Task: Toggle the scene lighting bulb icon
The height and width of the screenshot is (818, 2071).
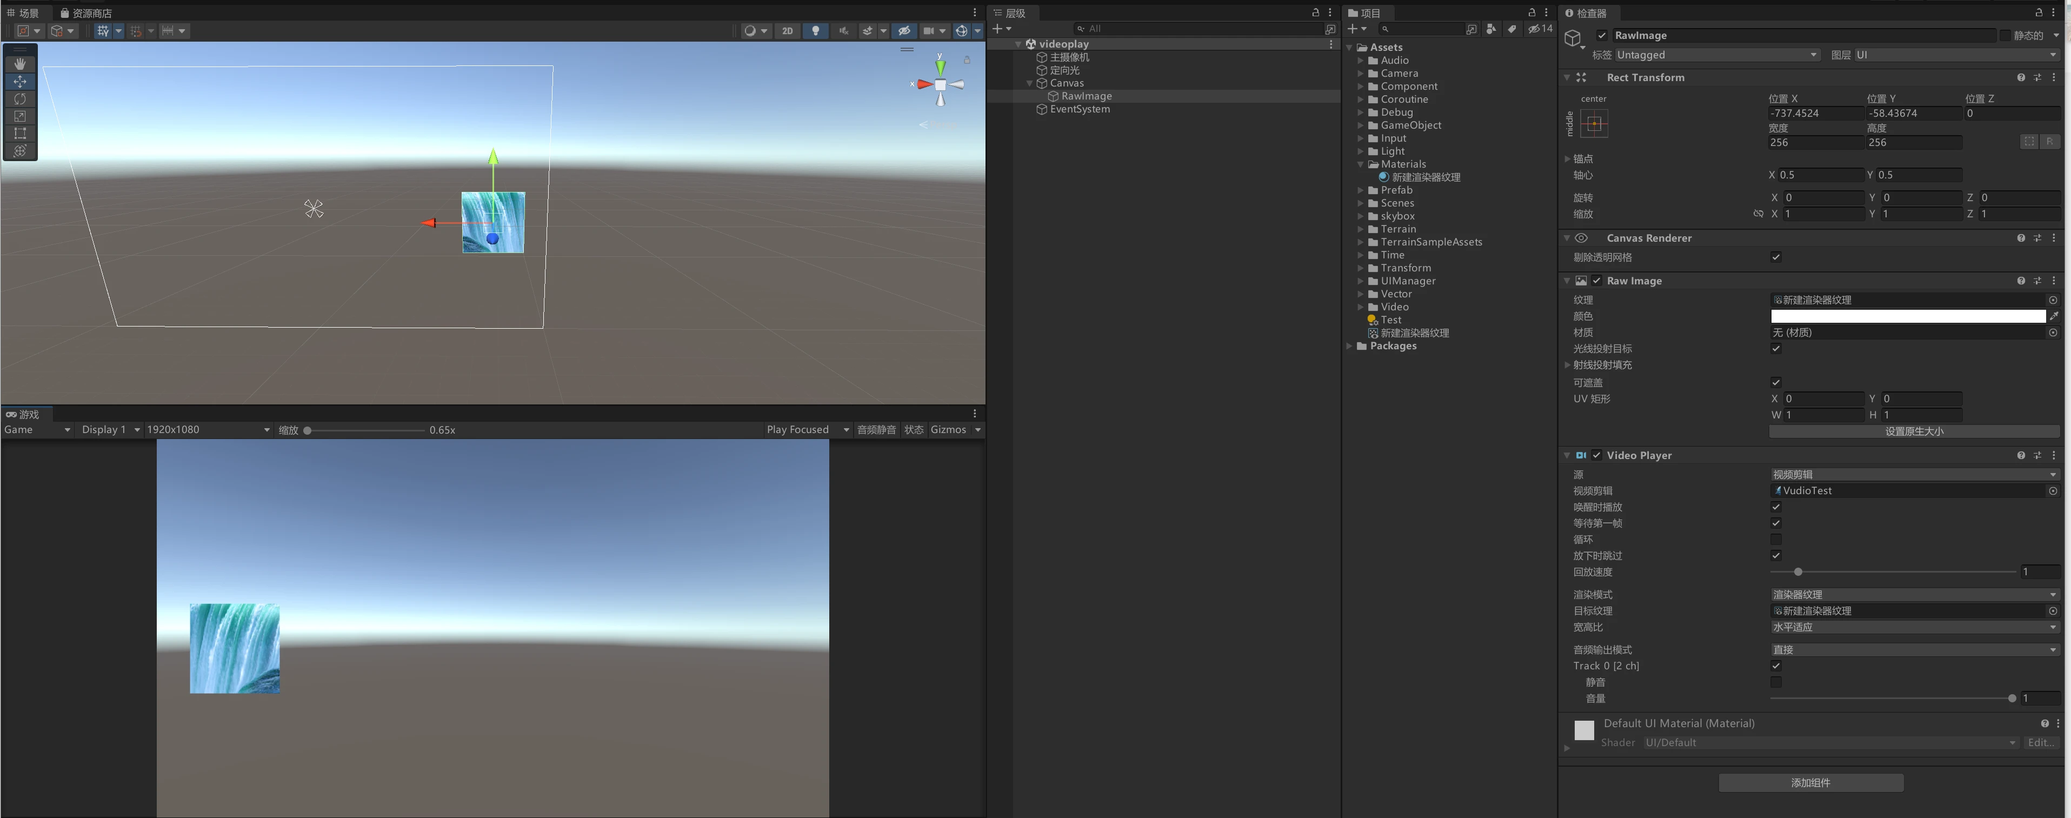Action: (815, 31)
